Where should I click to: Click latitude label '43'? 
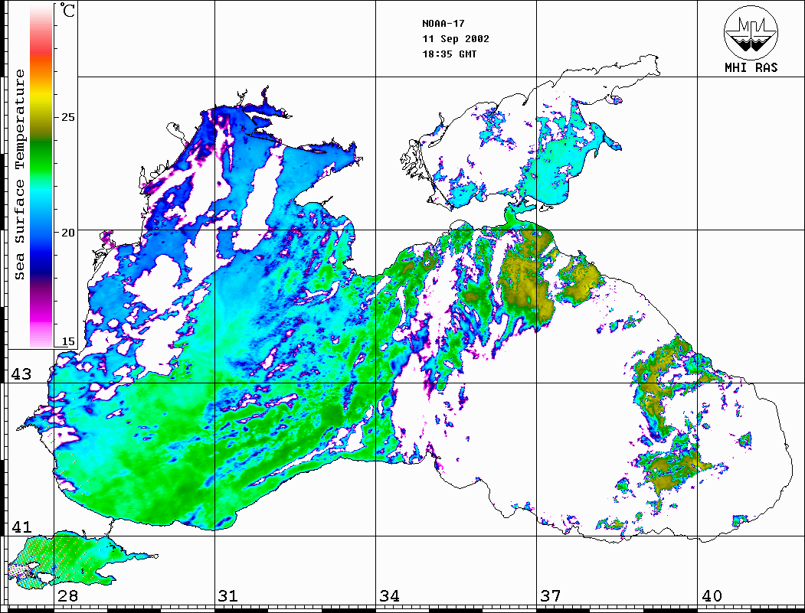(x=21, y=374)
